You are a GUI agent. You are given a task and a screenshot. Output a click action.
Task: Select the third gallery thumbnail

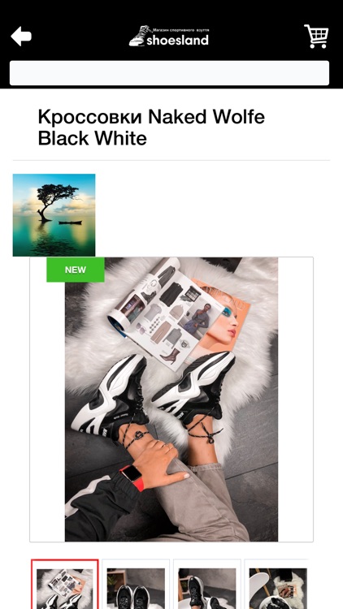(x=207, y=584)
